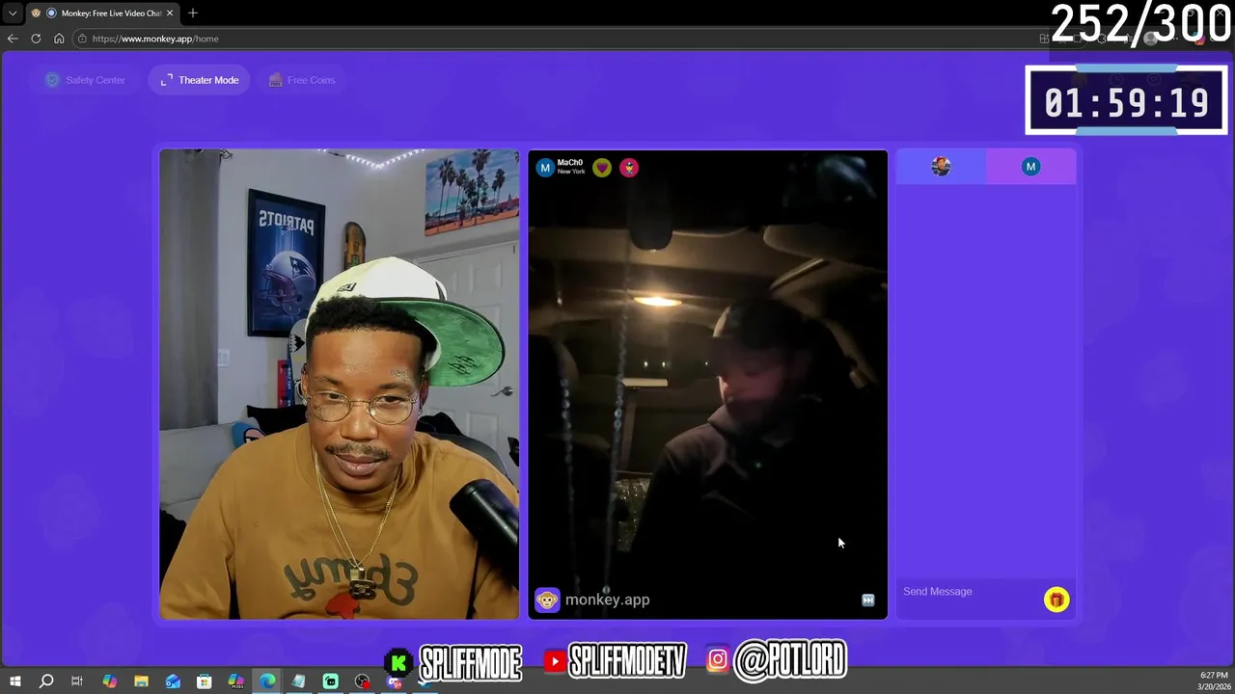Click the report officer icon beside MaCh0
The image size is (1235, 694).
click(x=629, y=168)
